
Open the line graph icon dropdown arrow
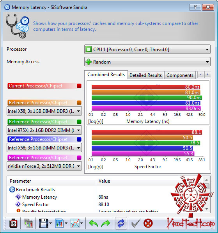pyautogui.click(x=82, y=223)
